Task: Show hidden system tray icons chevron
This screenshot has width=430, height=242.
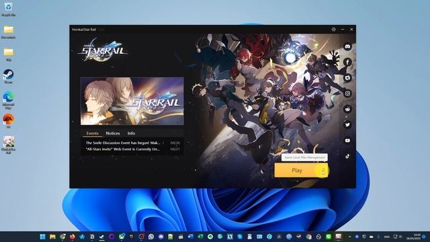Action: click(349, 237)
